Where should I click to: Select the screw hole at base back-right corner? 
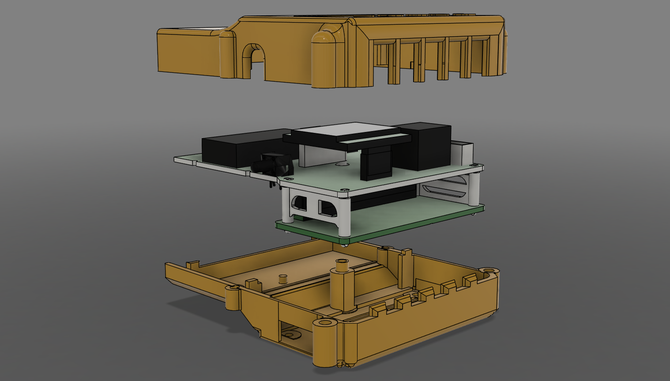[488, 270]
